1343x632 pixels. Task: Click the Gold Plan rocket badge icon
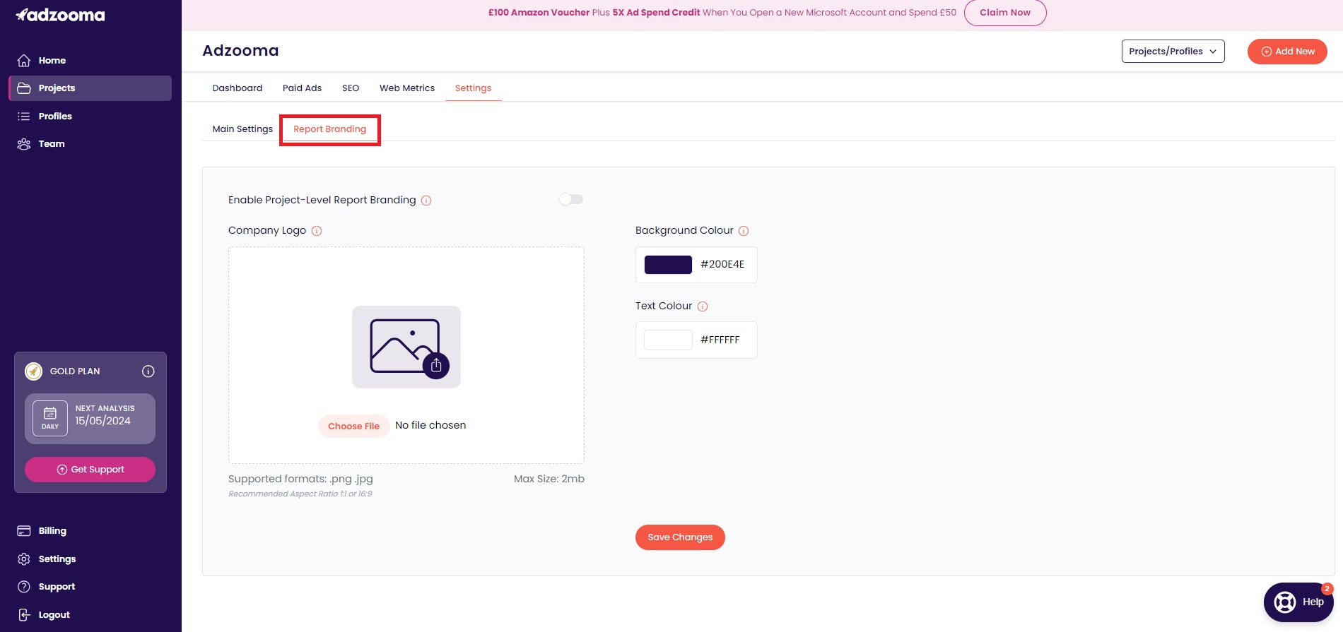pos(33,371)
